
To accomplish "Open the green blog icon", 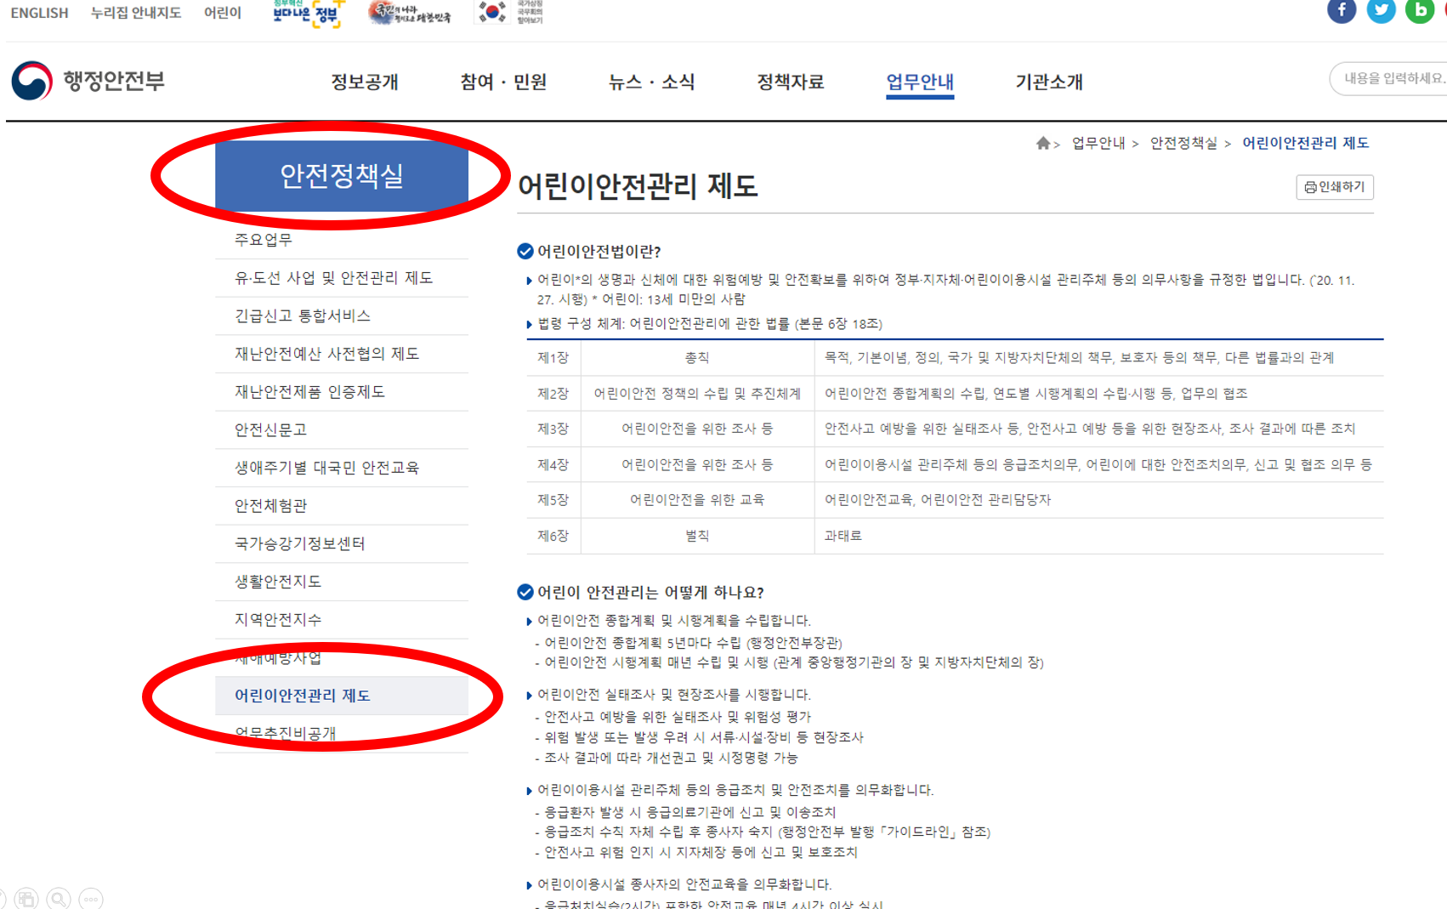I will [1420, 10].
